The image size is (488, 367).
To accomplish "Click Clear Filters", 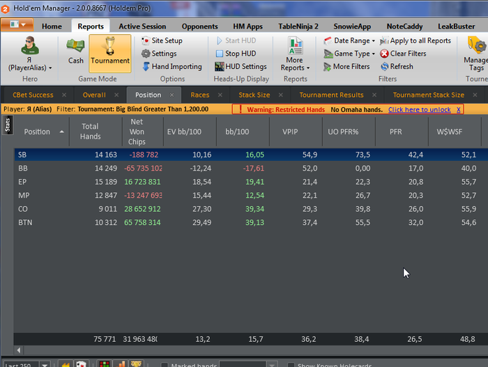I will pos(403,54).
